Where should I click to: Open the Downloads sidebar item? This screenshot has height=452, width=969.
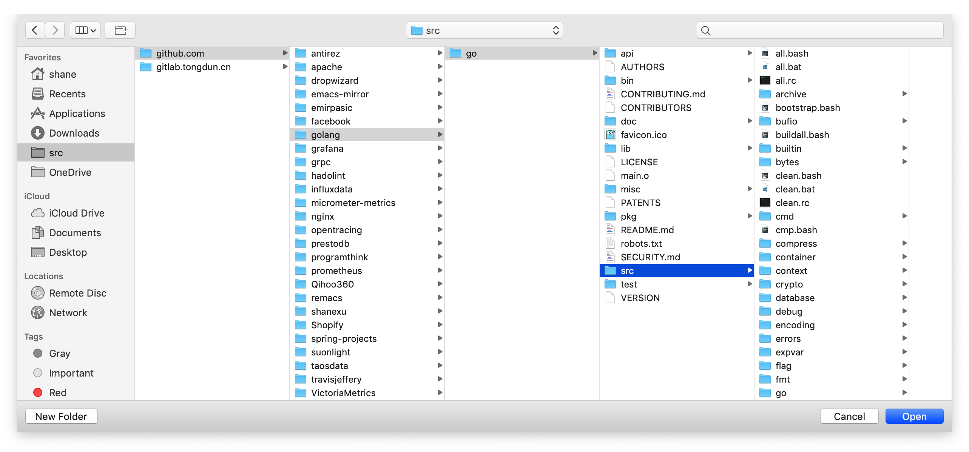(74, 133)
